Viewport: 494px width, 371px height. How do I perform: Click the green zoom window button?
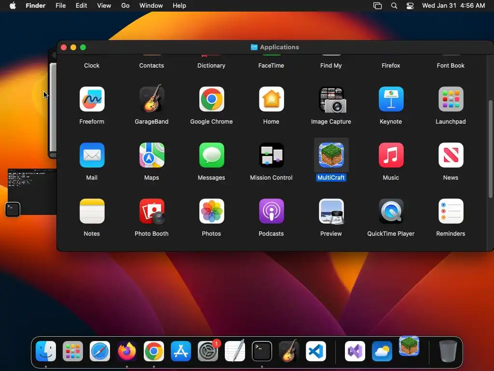[83, 47]
